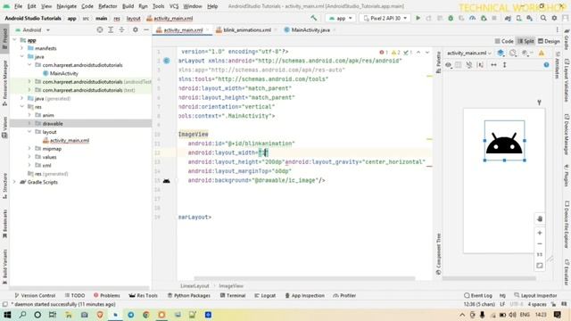Collapse the res folder
Screen dimensions: 571x321
(21, 107)
